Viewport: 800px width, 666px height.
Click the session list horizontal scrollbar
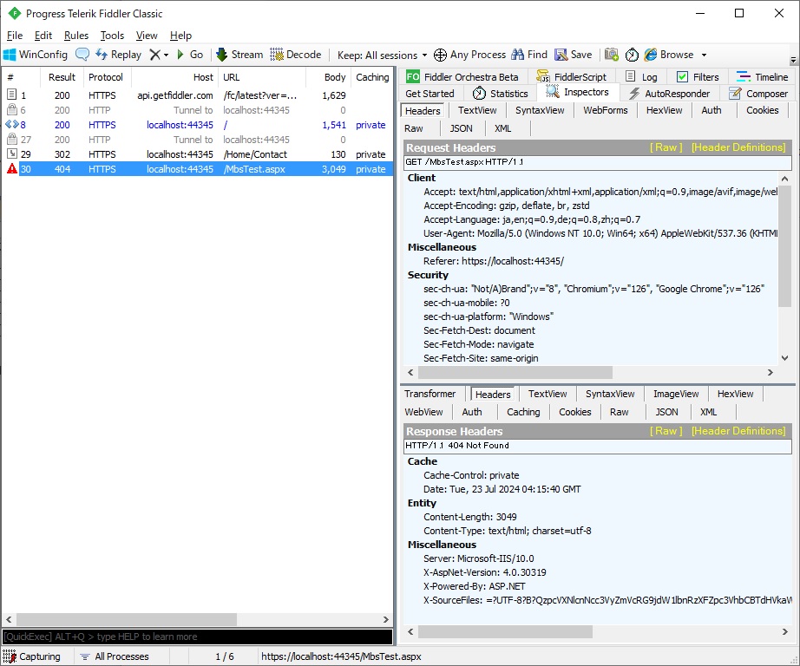click(x=197, y=619)
